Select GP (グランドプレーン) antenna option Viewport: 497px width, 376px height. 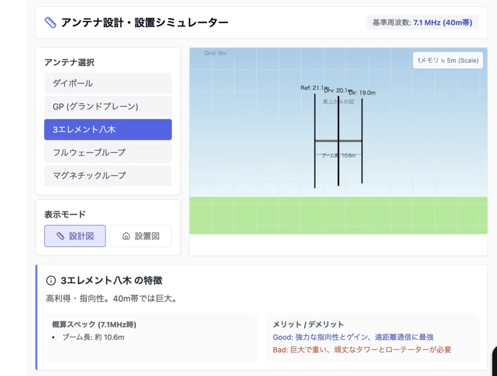108,106
